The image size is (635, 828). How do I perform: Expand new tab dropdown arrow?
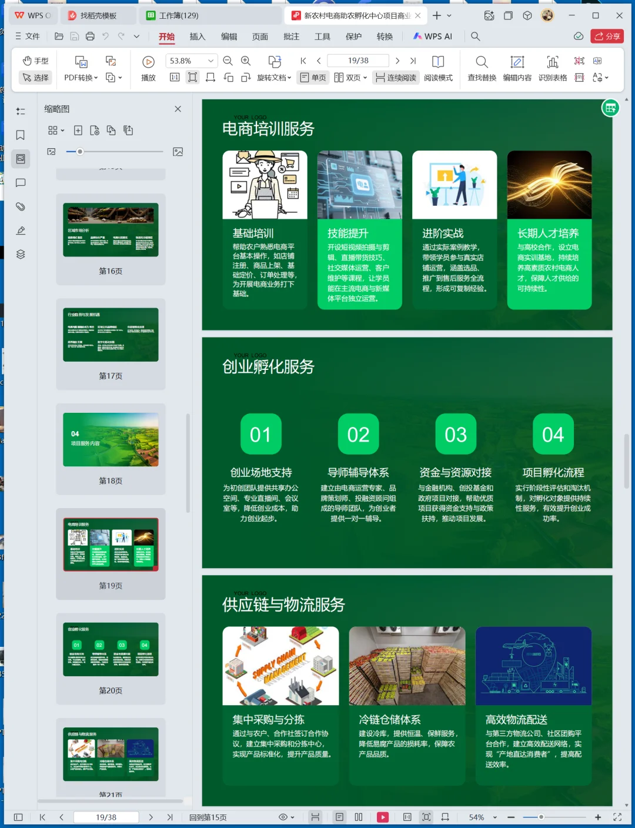(450, 15)
